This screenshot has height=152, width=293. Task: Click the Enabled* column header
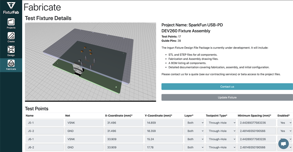pyautogui.click(x=284, y=116)
